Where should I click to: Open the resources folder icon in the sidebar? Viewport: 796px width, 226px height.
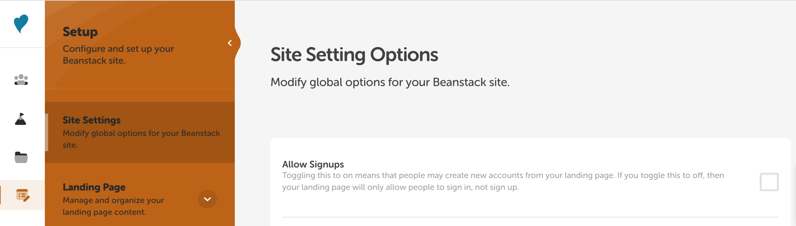tap(21, 157)
